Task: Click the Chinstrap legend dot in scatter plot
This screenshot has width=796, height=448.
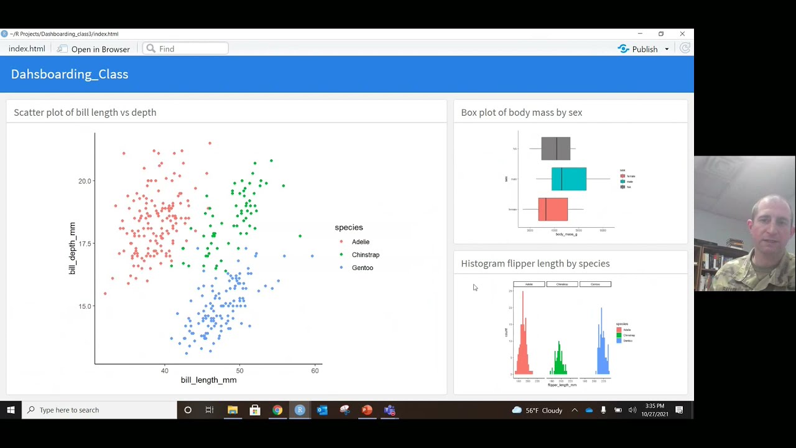Action: point(341,254)
